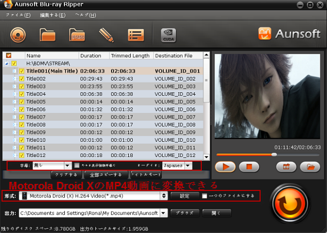Open the Motorola Droid (X) format dropdown
Image resolution: width=327 pixels, height=233 pixels.
coord(93,196)
